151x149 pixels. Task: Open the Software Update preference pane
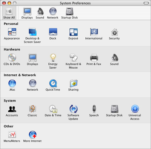click(x=73, y=113)
